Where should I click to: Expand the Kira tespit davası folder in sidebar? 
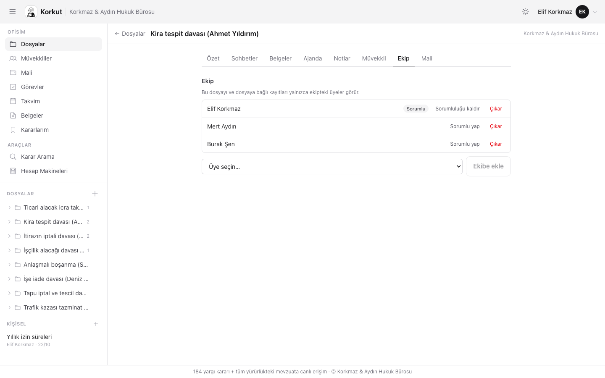(9, 222)
